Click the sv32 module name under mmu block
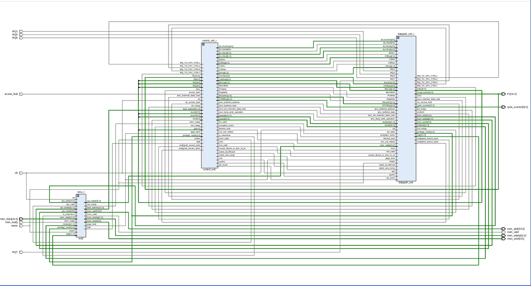The width and height of the screenshot is (531, 286). click(x=81, y=238)
